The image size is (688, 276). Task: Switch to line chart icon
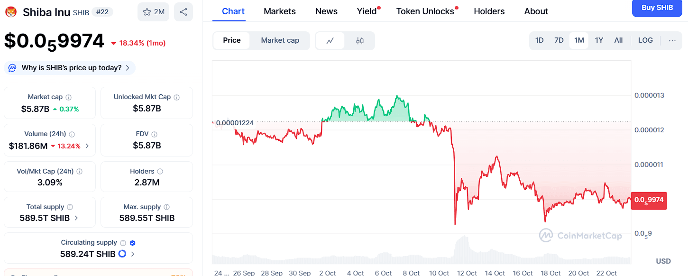tap(330, 41)
